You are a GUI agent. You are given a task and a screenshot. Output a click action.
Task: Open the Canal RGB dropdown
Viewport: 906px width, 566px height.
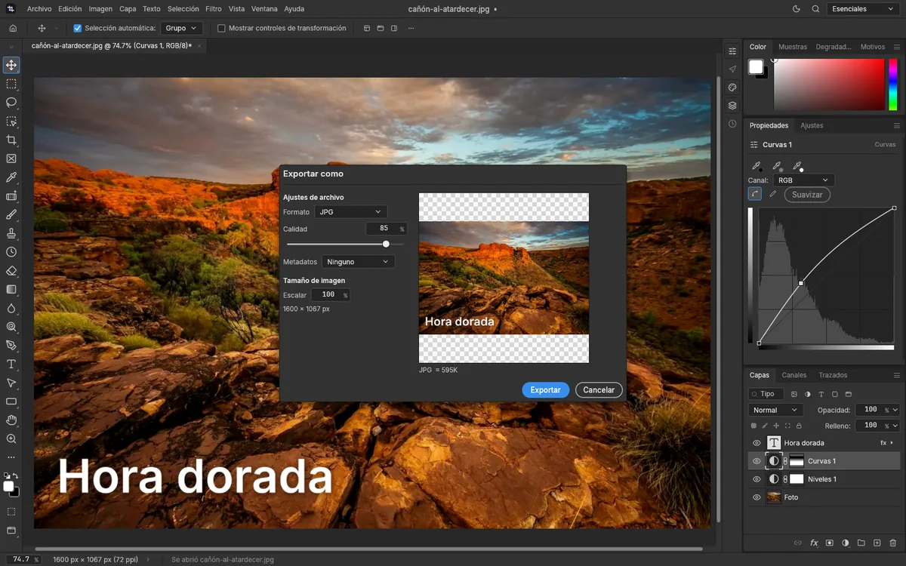tap(804, 180)
